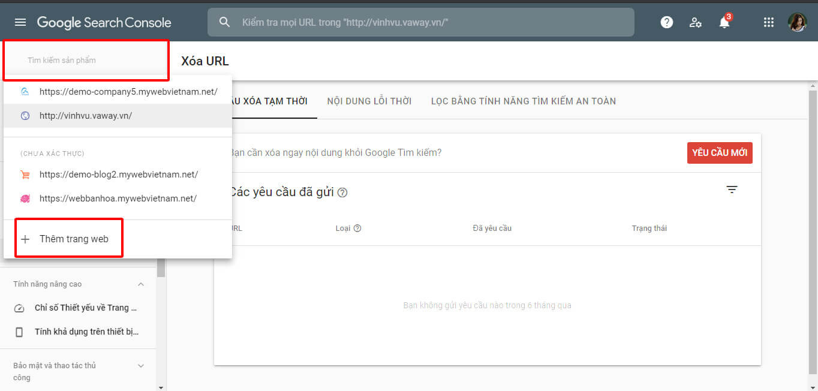Choose unverified property webbanhoa.mywebvietnam.net
This screenshot has width=818, height=391.
118,198
